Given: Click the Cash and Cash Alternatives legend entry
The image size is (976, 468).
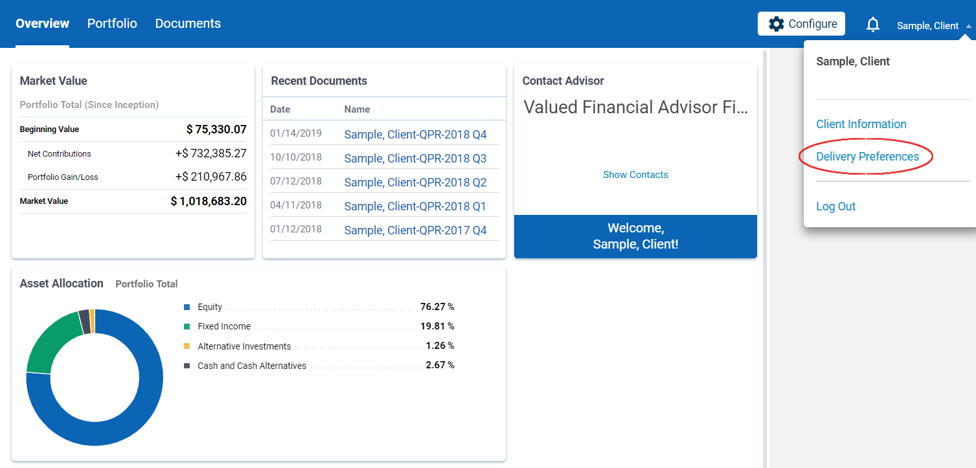Looking at the screenshot, I should coord(251,365).
